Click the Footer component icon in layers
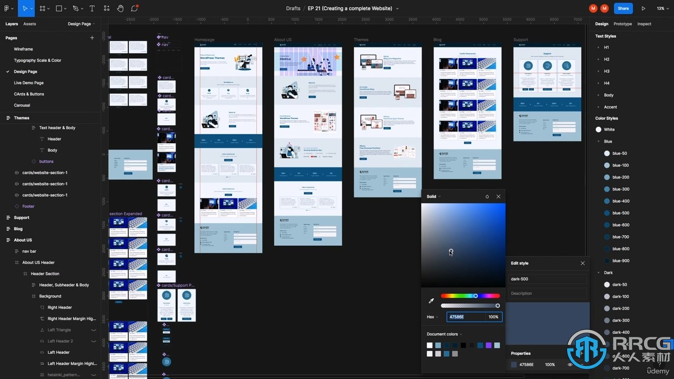This screenshot has height=379, width=674. coord(17,206)
